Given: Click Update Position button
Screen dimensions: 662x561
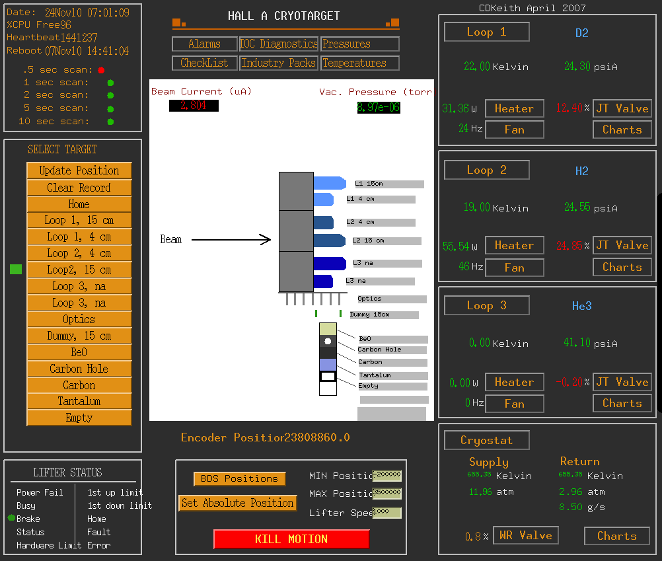Looking at the screenshot, I should tap(79, 170).
